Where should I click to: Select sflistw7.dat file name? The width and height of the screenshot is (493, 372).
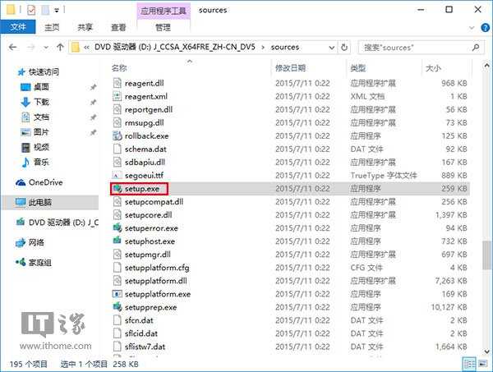click(x=145, y=347)
